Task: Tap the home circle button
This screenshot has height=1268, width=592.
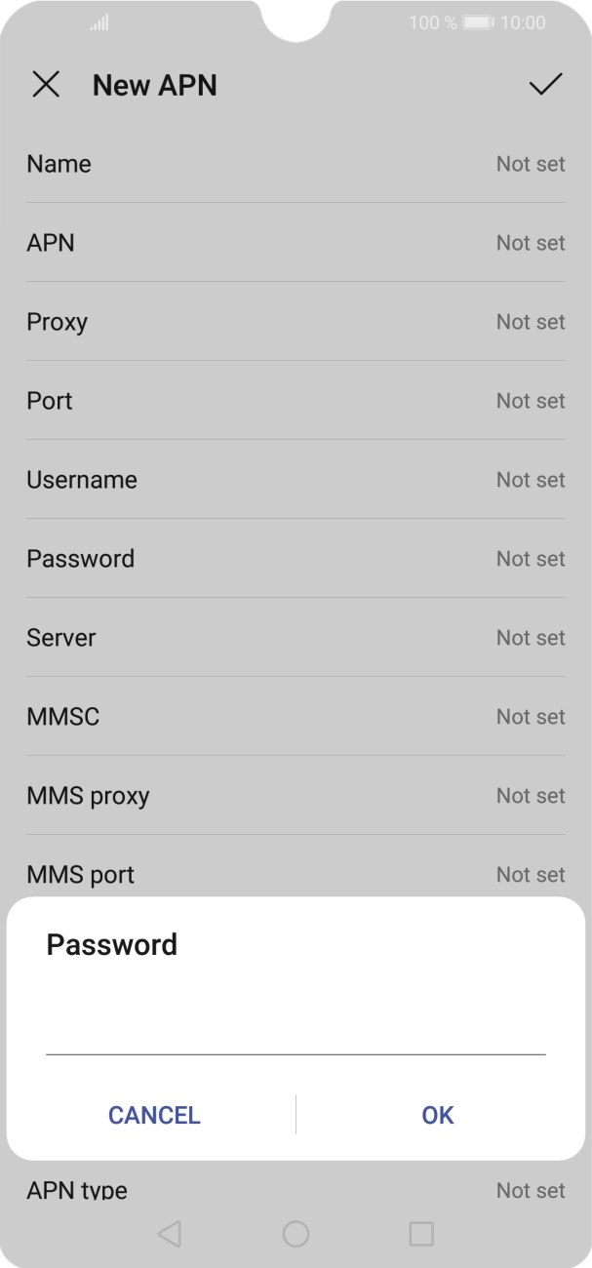Action: click(x=296, y=1233)
